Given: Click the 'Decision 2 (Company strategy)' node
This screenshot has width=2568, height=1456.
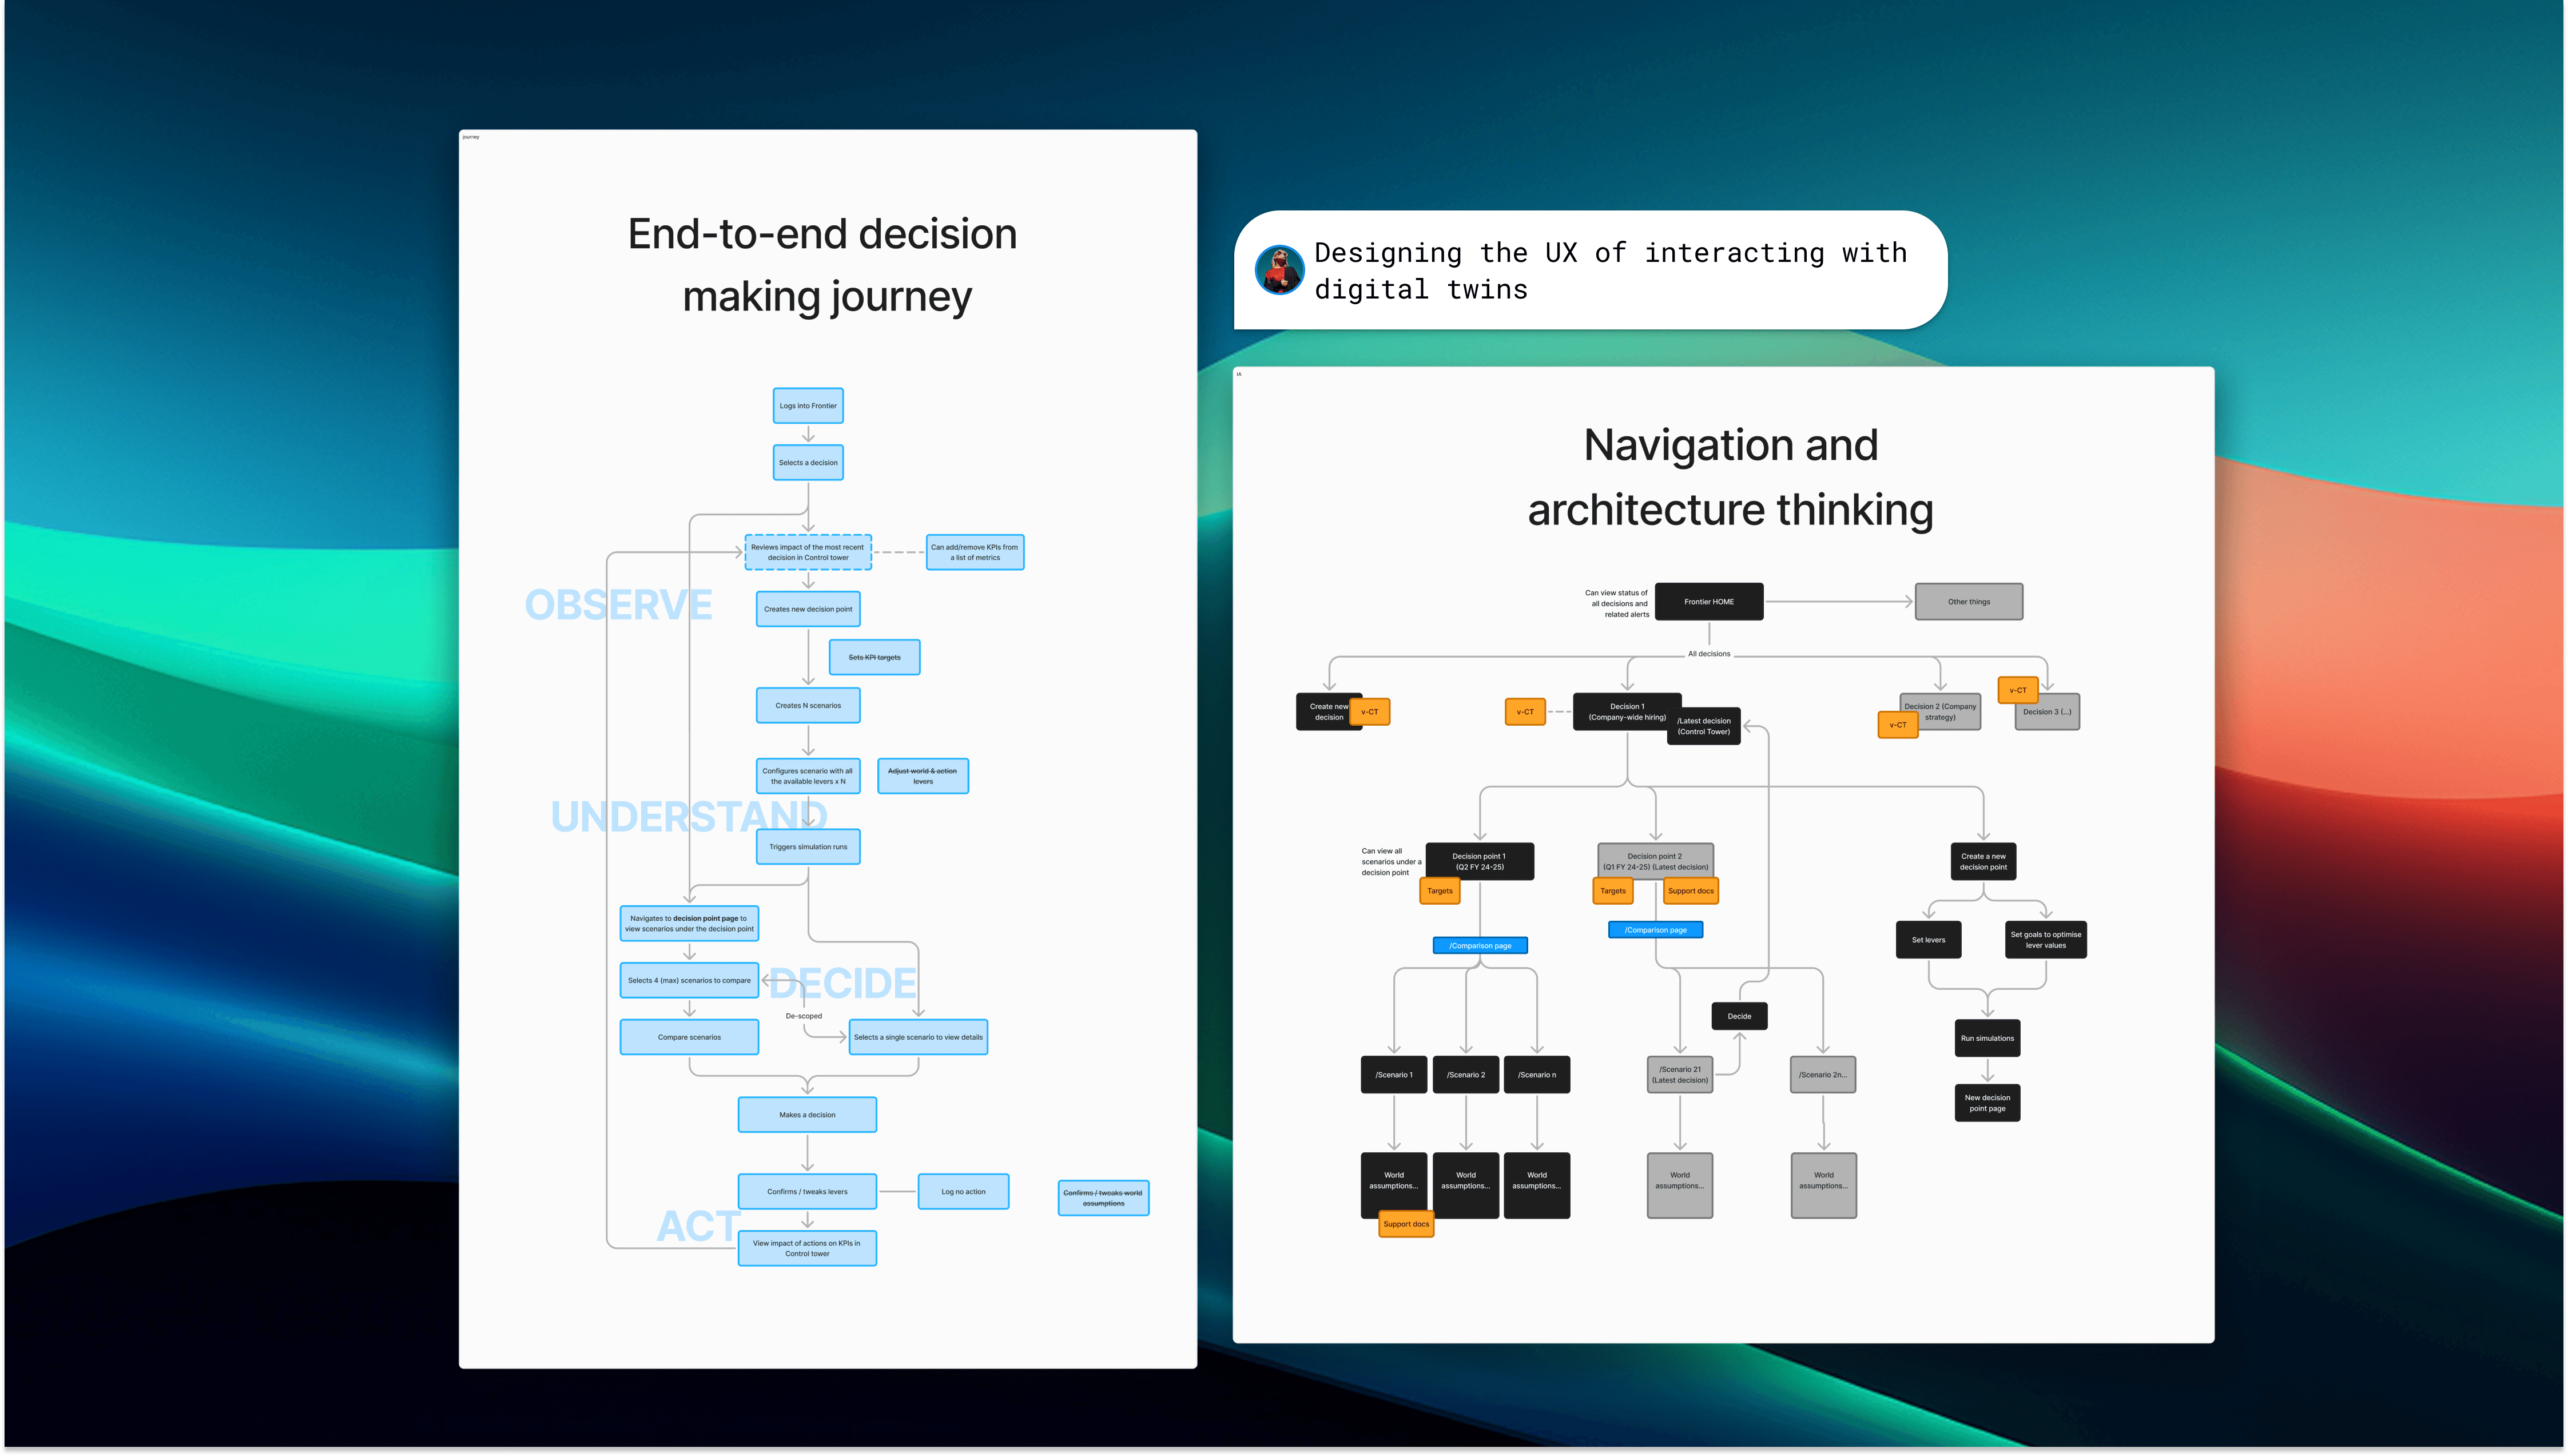Looking at the screenshot, I should click(1939, 712).
